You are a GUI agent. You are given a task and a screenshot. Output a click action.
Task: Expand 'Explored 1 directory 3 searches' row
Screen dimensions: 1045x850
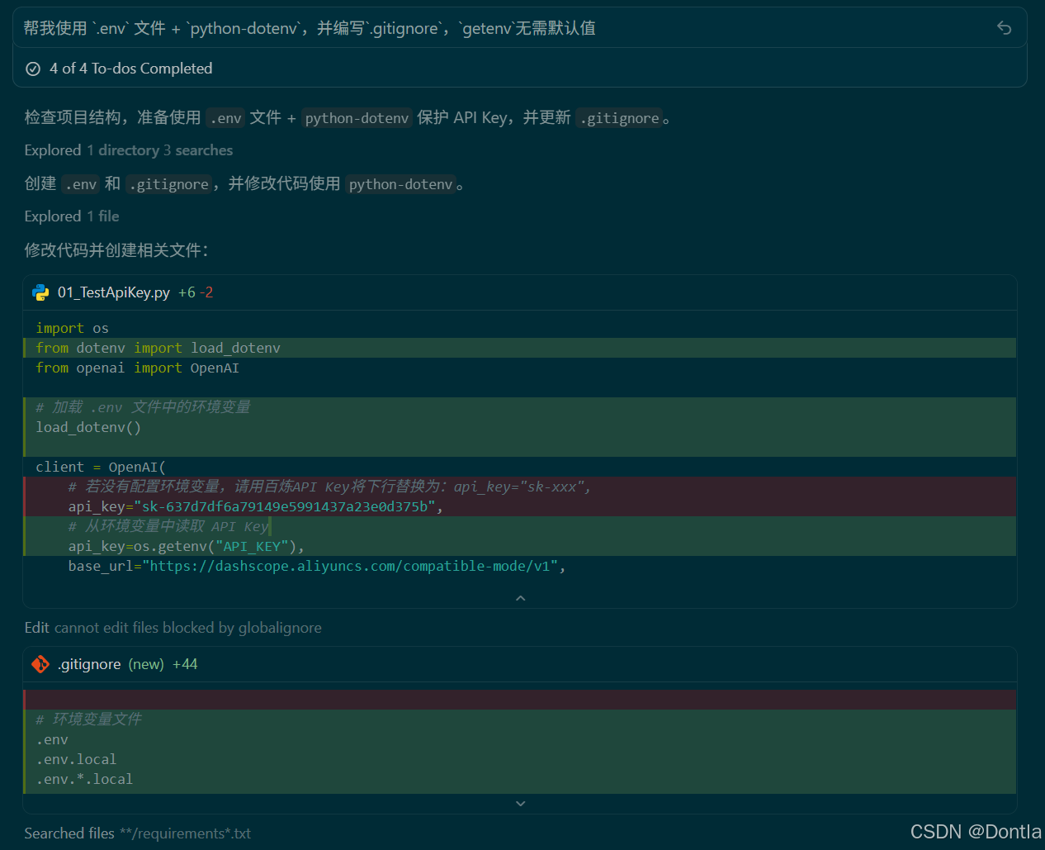(129, 150)
